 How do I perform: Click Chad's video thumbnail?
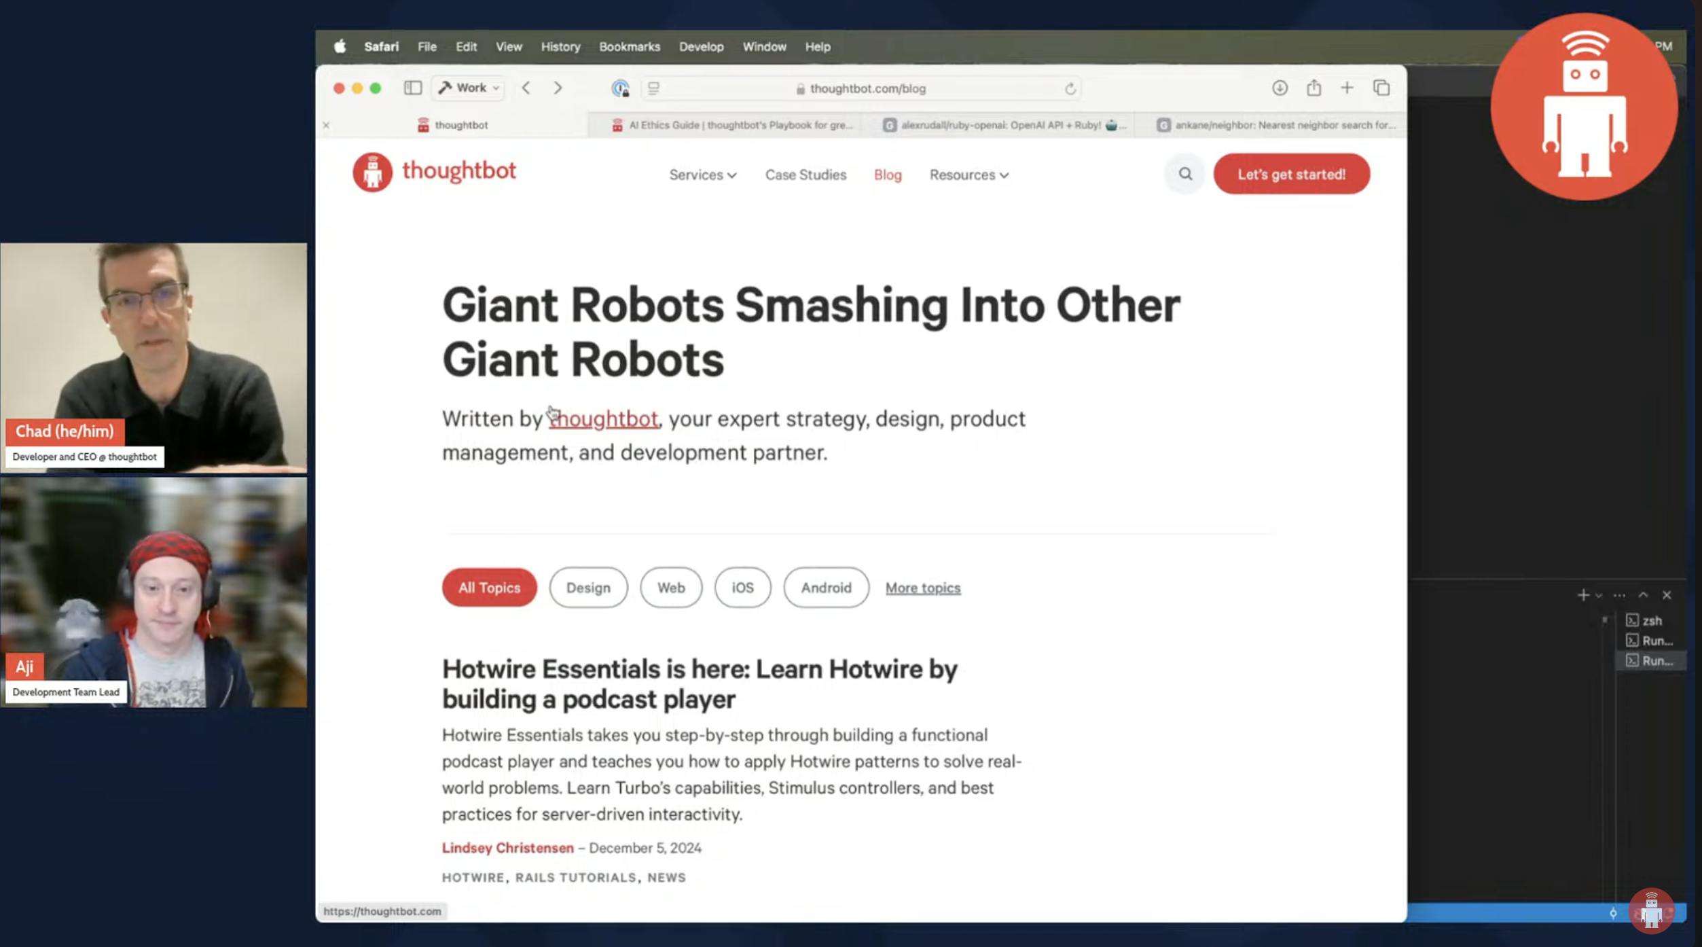point(153,357)
